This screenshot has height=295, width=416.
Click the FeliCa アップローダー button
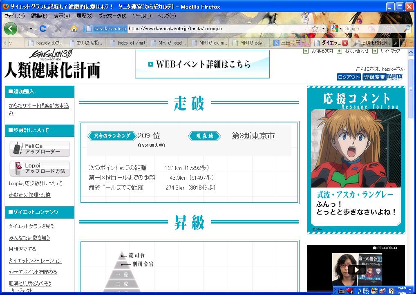[x=40, y=149]
